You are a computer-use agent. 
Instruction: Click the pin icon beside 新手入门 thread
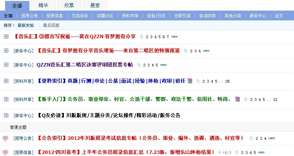pyautogui.click(x=6, y=99)
